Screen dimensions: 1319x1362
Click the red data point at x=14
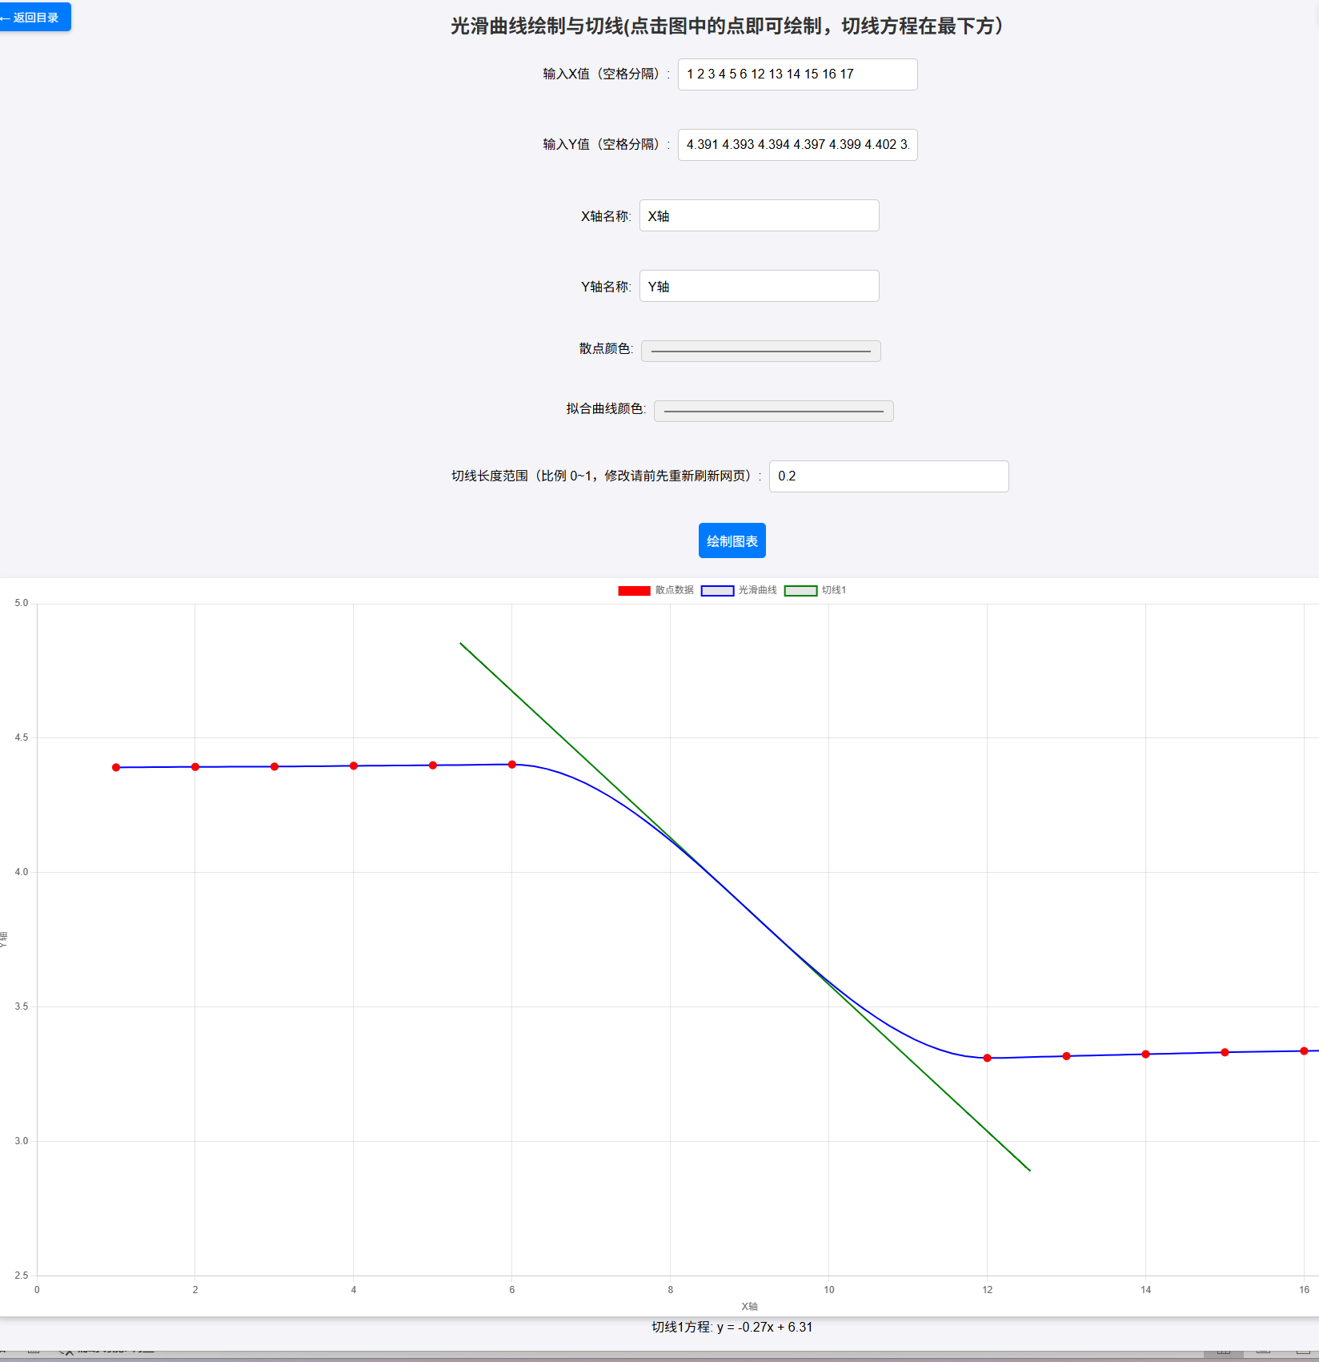[x=1145, y=1054]
